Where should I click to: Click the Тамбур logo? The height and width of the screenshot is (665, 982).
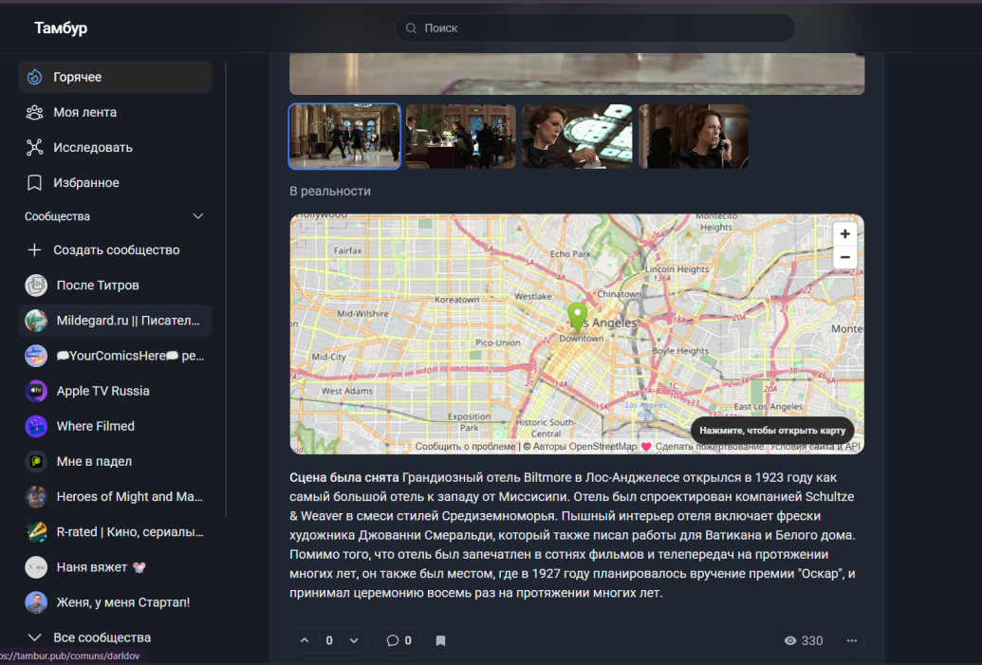[x=61, y=28]
